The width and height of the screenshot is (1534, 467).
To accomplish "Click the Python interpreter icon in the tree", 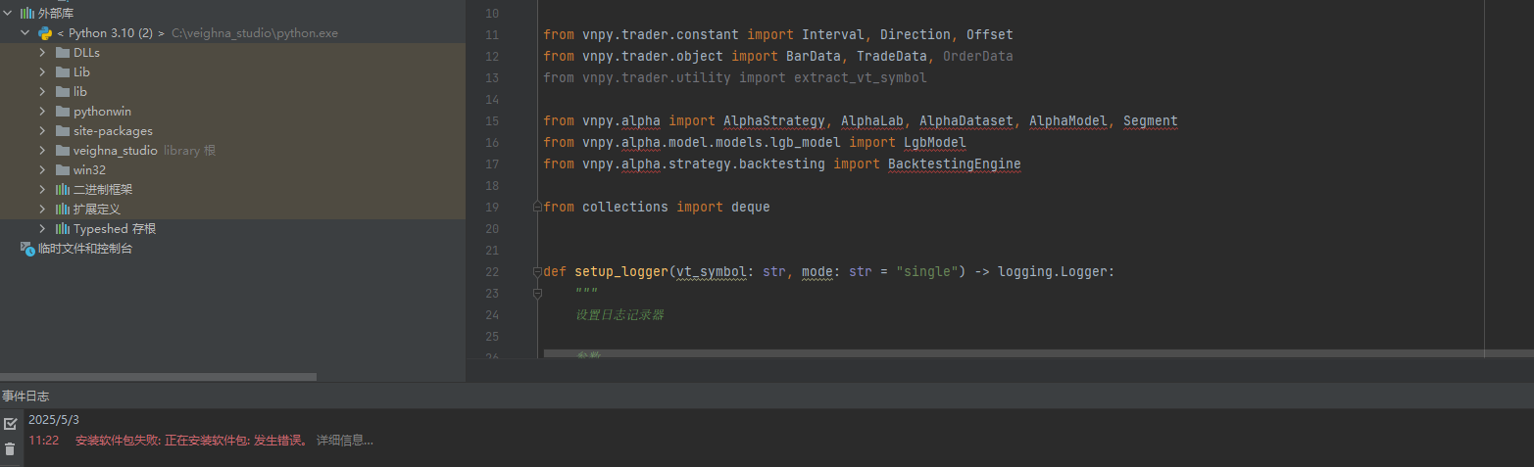I will [x=45, y=33].
